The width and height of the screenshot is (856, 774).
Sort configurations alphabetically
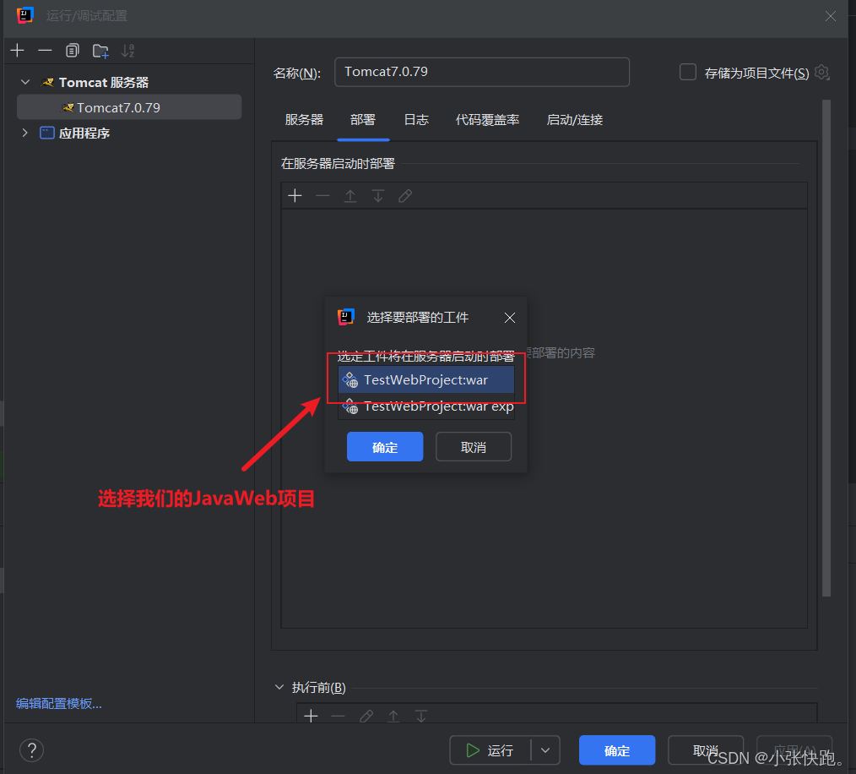(x=127, y=51)
